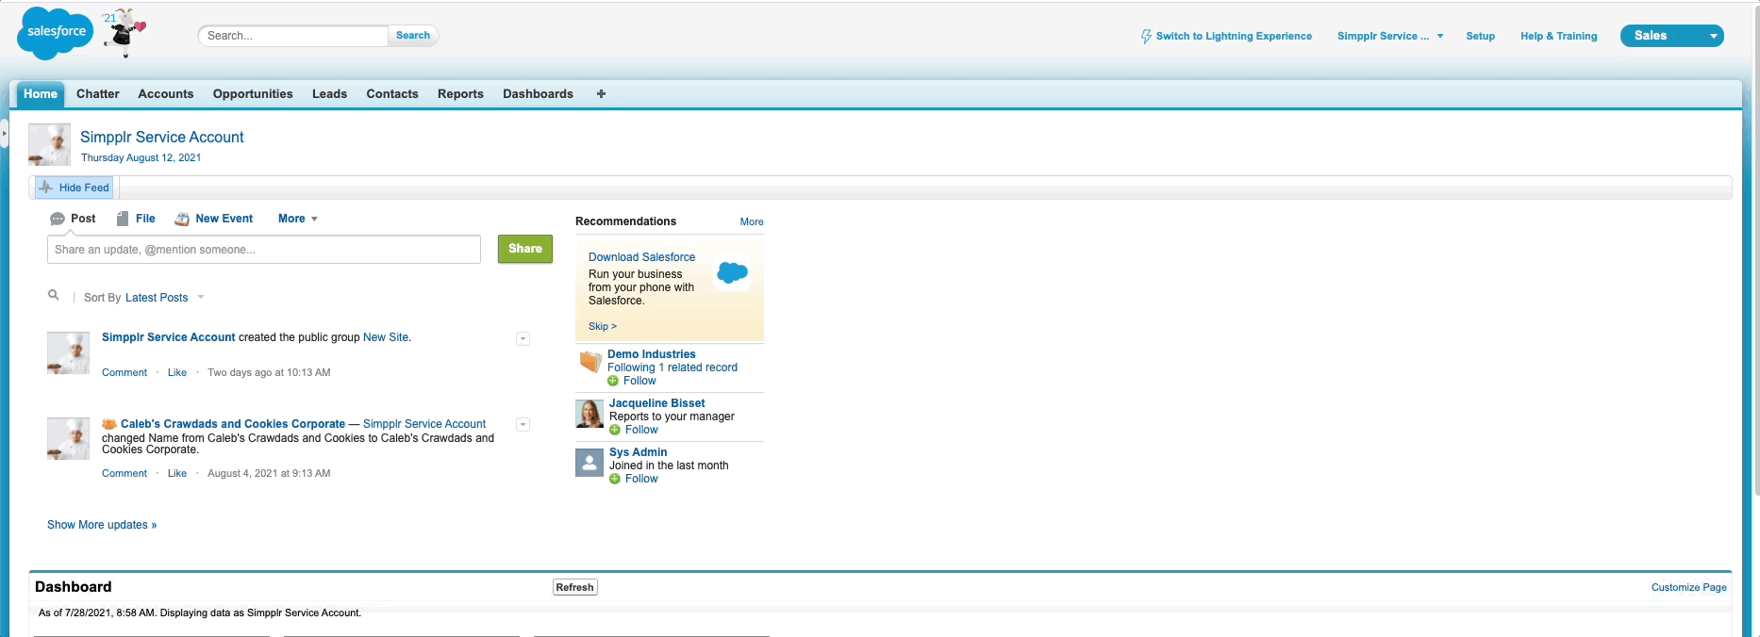Click the dashboard Refresh button
Viewport: 1760px width, 637px height.
coord(575,587)
